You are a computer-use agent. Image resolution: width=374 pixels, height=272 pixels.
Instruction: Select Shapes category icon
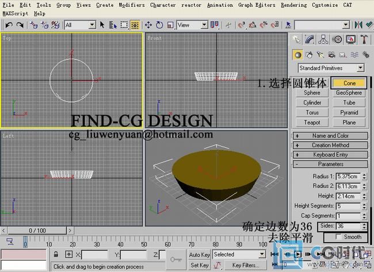pos(309,55)
